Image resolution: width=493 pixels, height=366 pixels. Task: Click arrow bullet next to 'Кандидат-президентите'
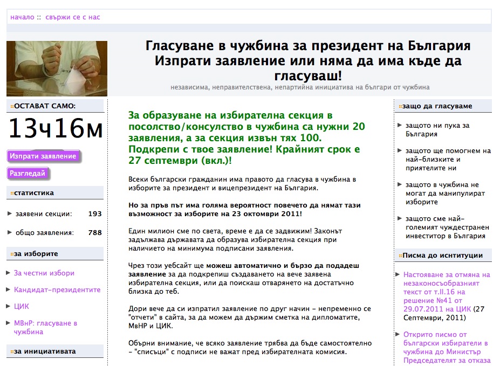click(8, 289)
